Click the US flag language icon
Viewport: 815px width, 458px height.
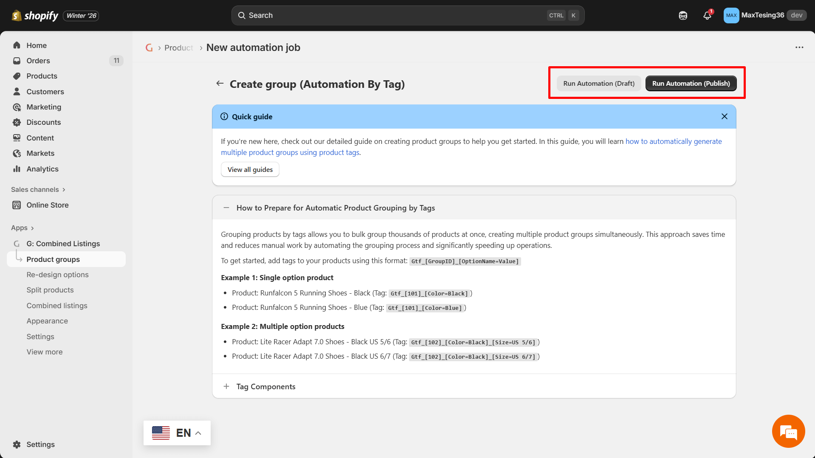pyautogui.click(x=161, y=433)
